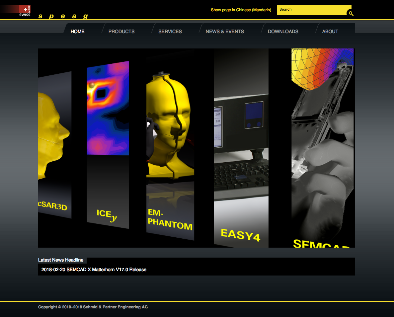
Task: Select the EASY4 product panel
Action: (x=241, y=148)
